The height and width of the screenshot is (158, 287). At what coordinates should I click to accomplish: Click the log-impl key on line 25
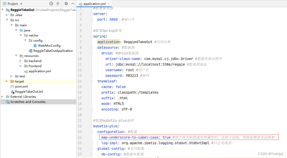pos(110,143)
